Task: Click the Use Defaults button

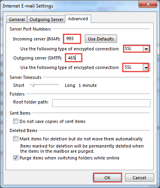Action: (x=101, y=39)
